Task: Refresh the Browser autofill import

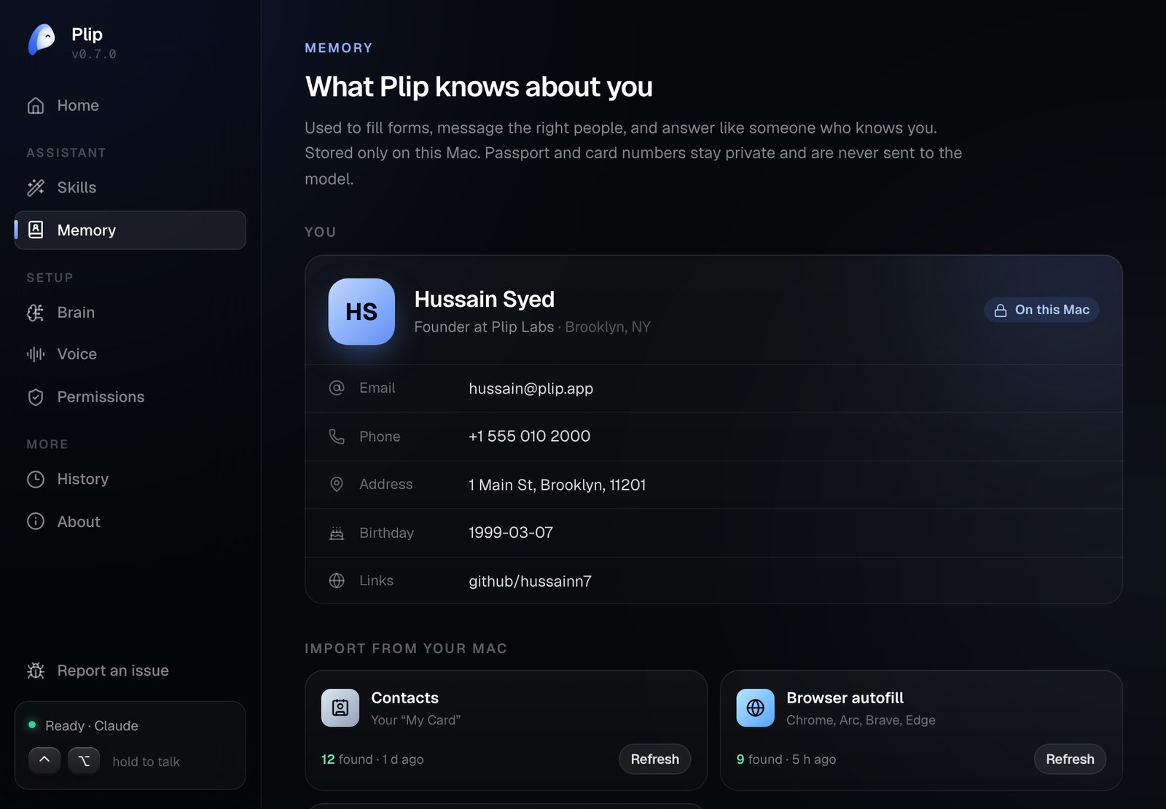Action: click(1070, 759)
